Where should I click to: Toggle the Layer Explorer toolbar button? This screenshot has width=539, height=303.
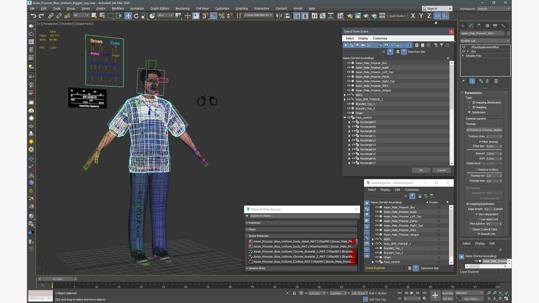point(305,16)
